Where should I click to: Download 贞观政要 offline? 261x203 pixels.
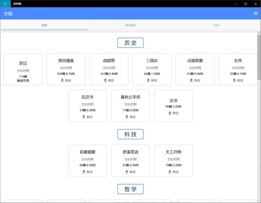click(194, 80)
